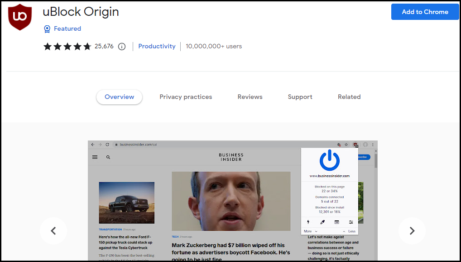Click the bookmark star in screenshot address bar
This screenshot has height=262, width=461.
[346, 145]
